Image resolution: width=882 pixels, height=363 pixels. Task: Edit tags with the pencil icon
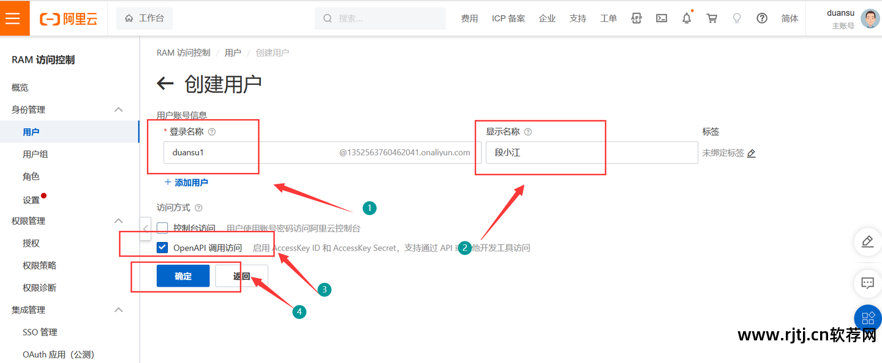(x=752, y=153)
